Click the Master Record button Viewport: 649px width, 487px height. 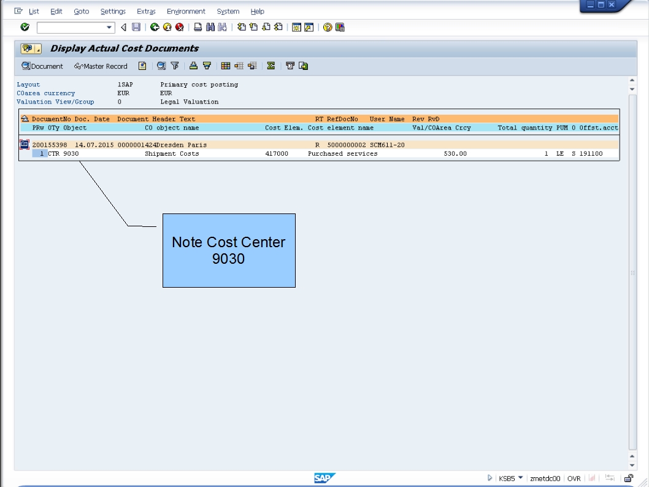point(101,66)
